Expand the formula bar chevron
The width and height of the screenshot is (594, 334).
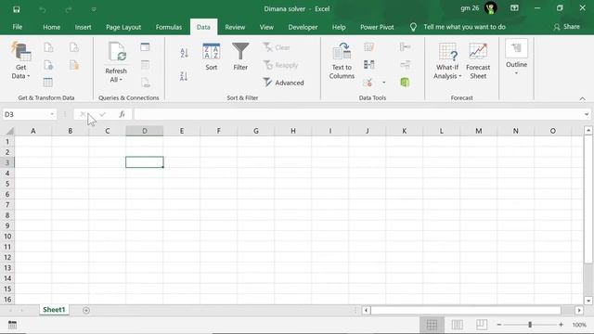(587, 114)
